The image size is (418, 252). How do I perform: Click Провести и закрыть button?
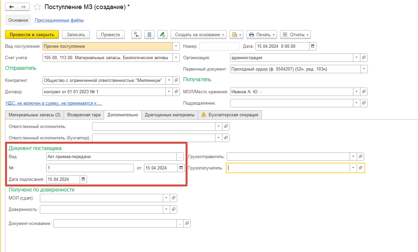pos(32,34)
